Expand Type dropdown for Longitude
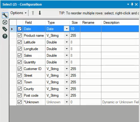Screen dimensions: 140x122 coord(67,49)
